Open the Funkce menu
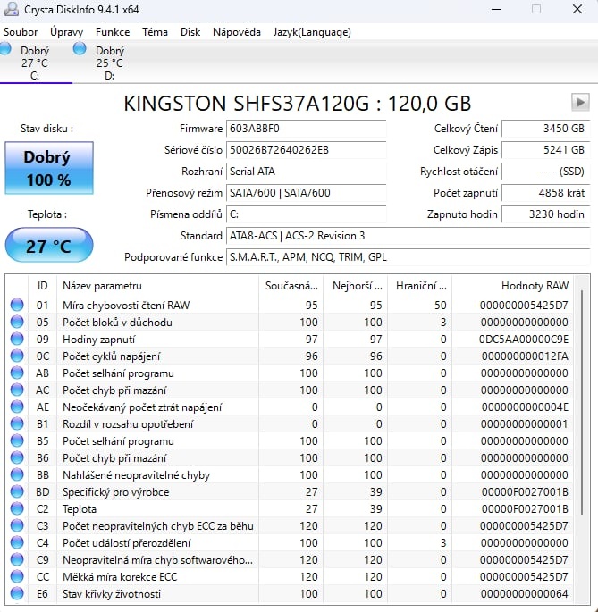The width and height of the screenshot is (598, 612). pos(113,32)
